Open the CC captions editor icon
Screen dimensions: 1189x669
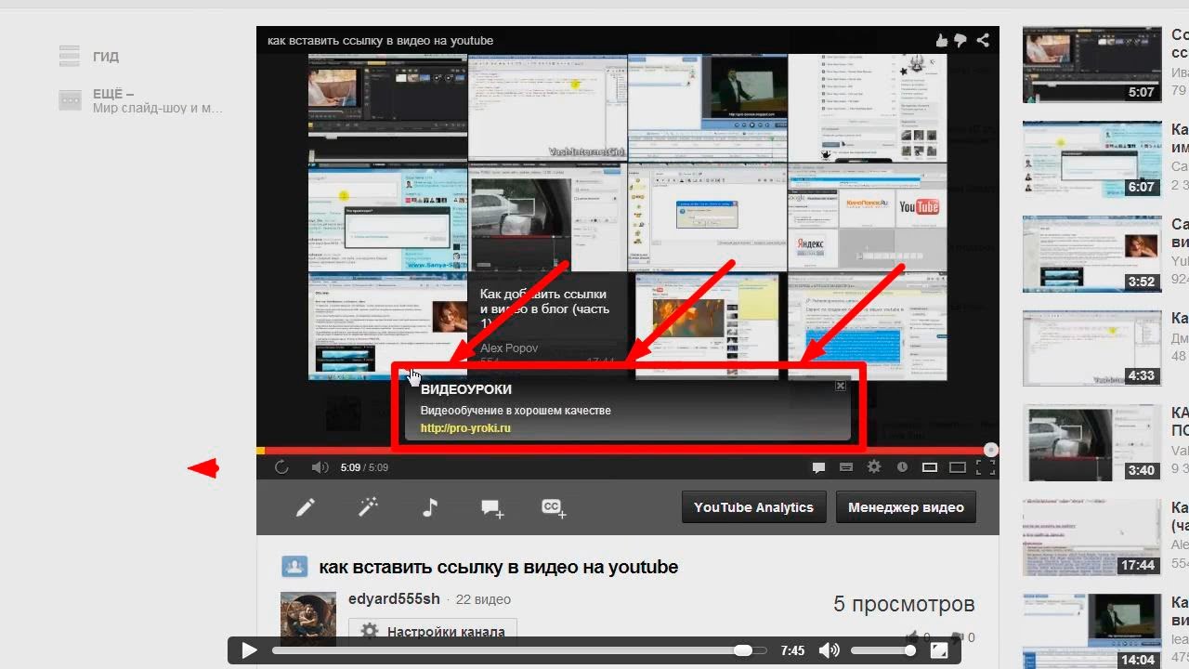(x=554, y=507)
